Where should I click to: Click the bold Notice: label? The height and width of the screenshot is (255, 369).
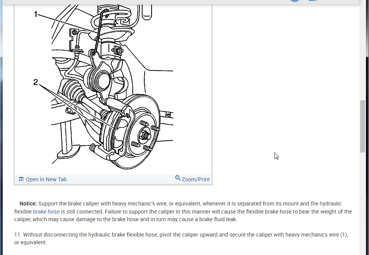click(28, 204)
